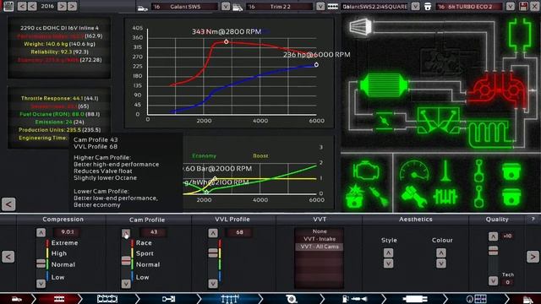
Task: Select the VVT - Intake option
Action: point(320,239)
